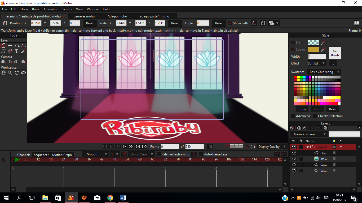The width and height of the screenshot is (362, 203).
Task: Disable the Show path checkbox
Action: (x=230, y=23)
